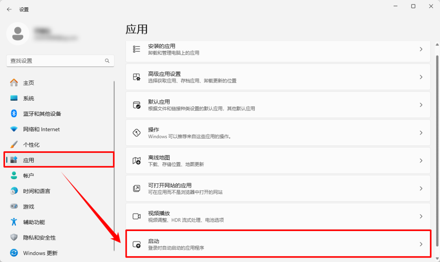Go to 蓝牙和其他设备 settings

click(59, 113)
